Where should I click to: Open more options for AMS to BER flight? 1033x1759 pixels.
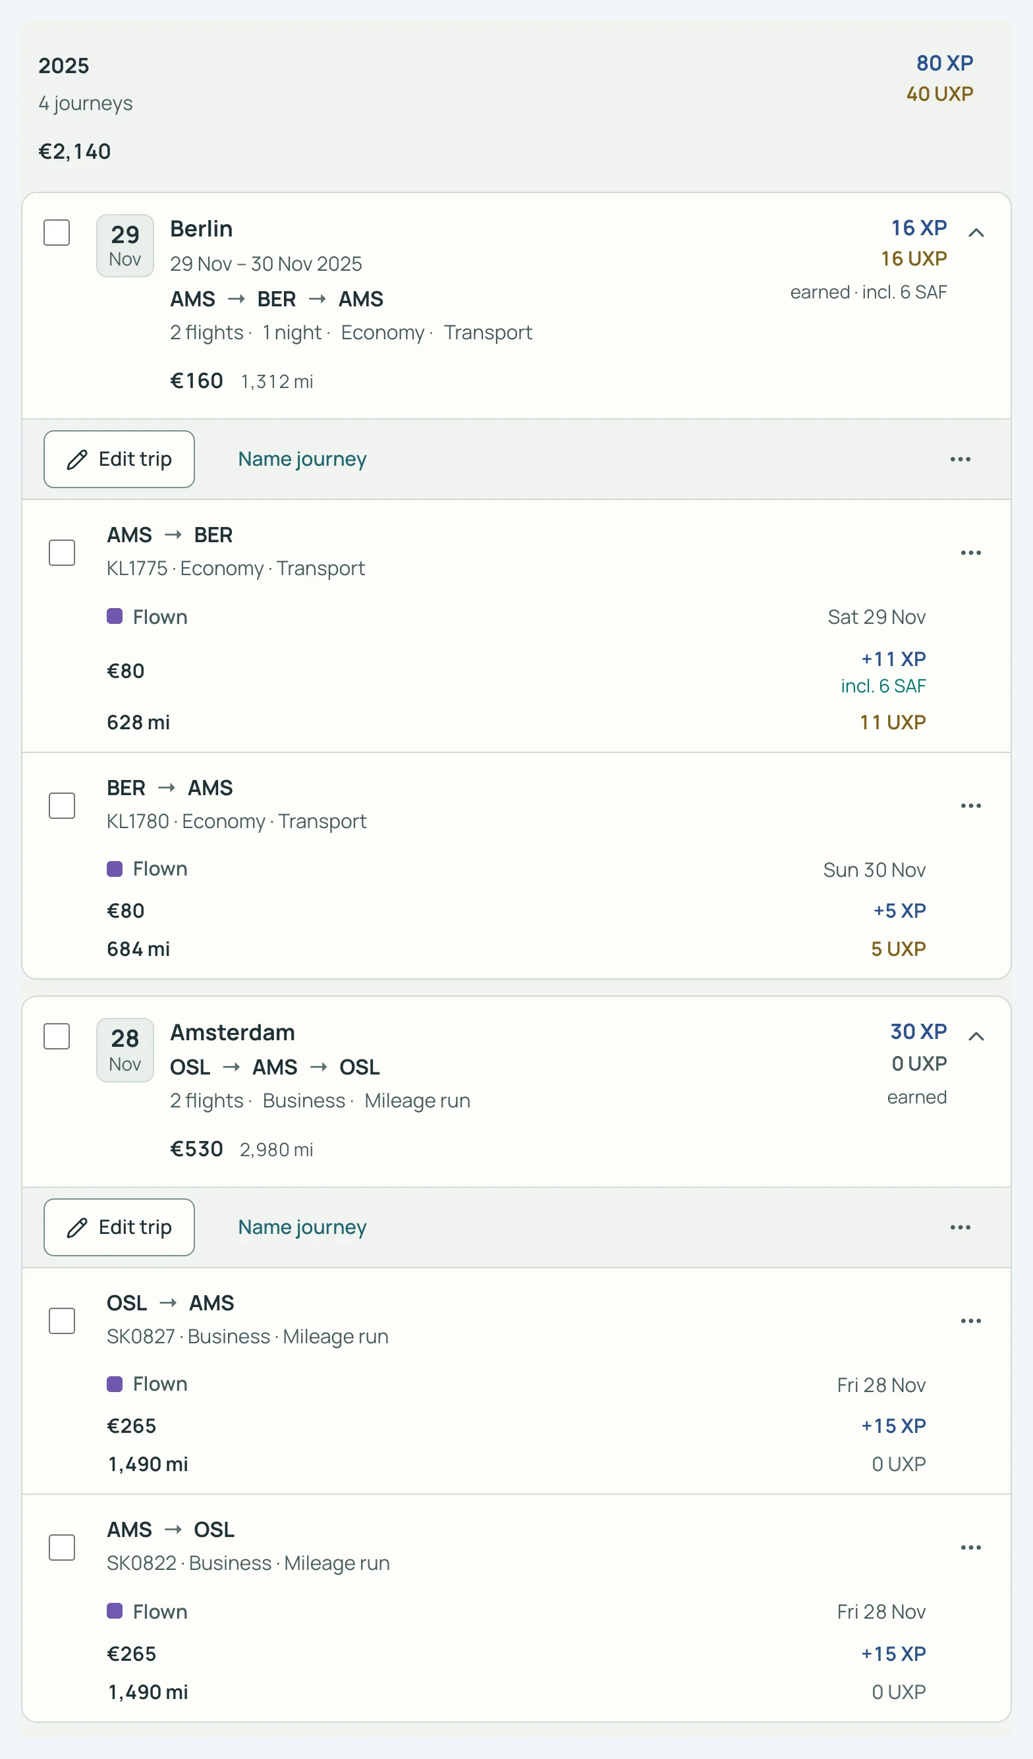click(970, 553)
